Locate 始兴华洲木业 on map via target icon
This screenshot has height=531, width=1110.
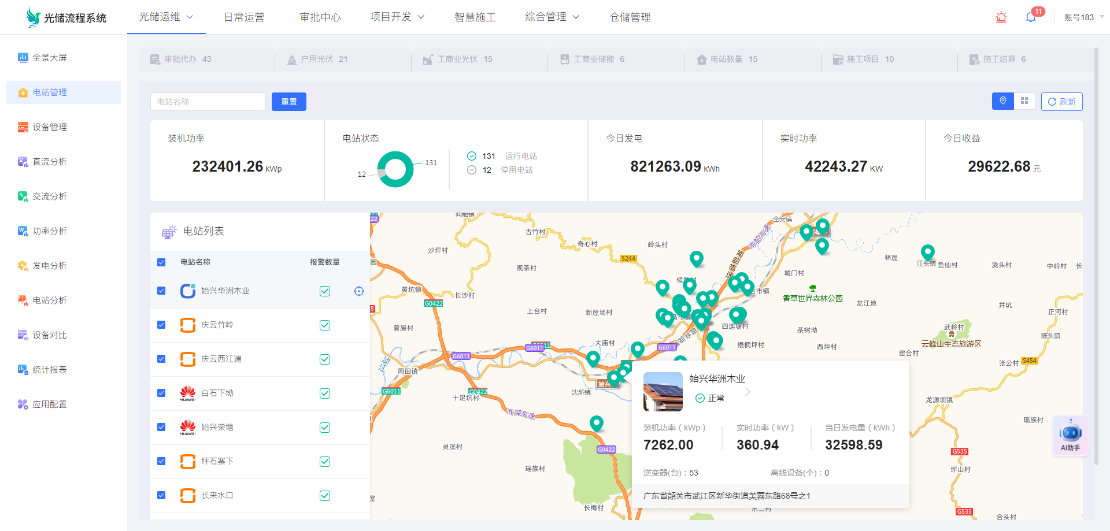[x=359, y=291]
